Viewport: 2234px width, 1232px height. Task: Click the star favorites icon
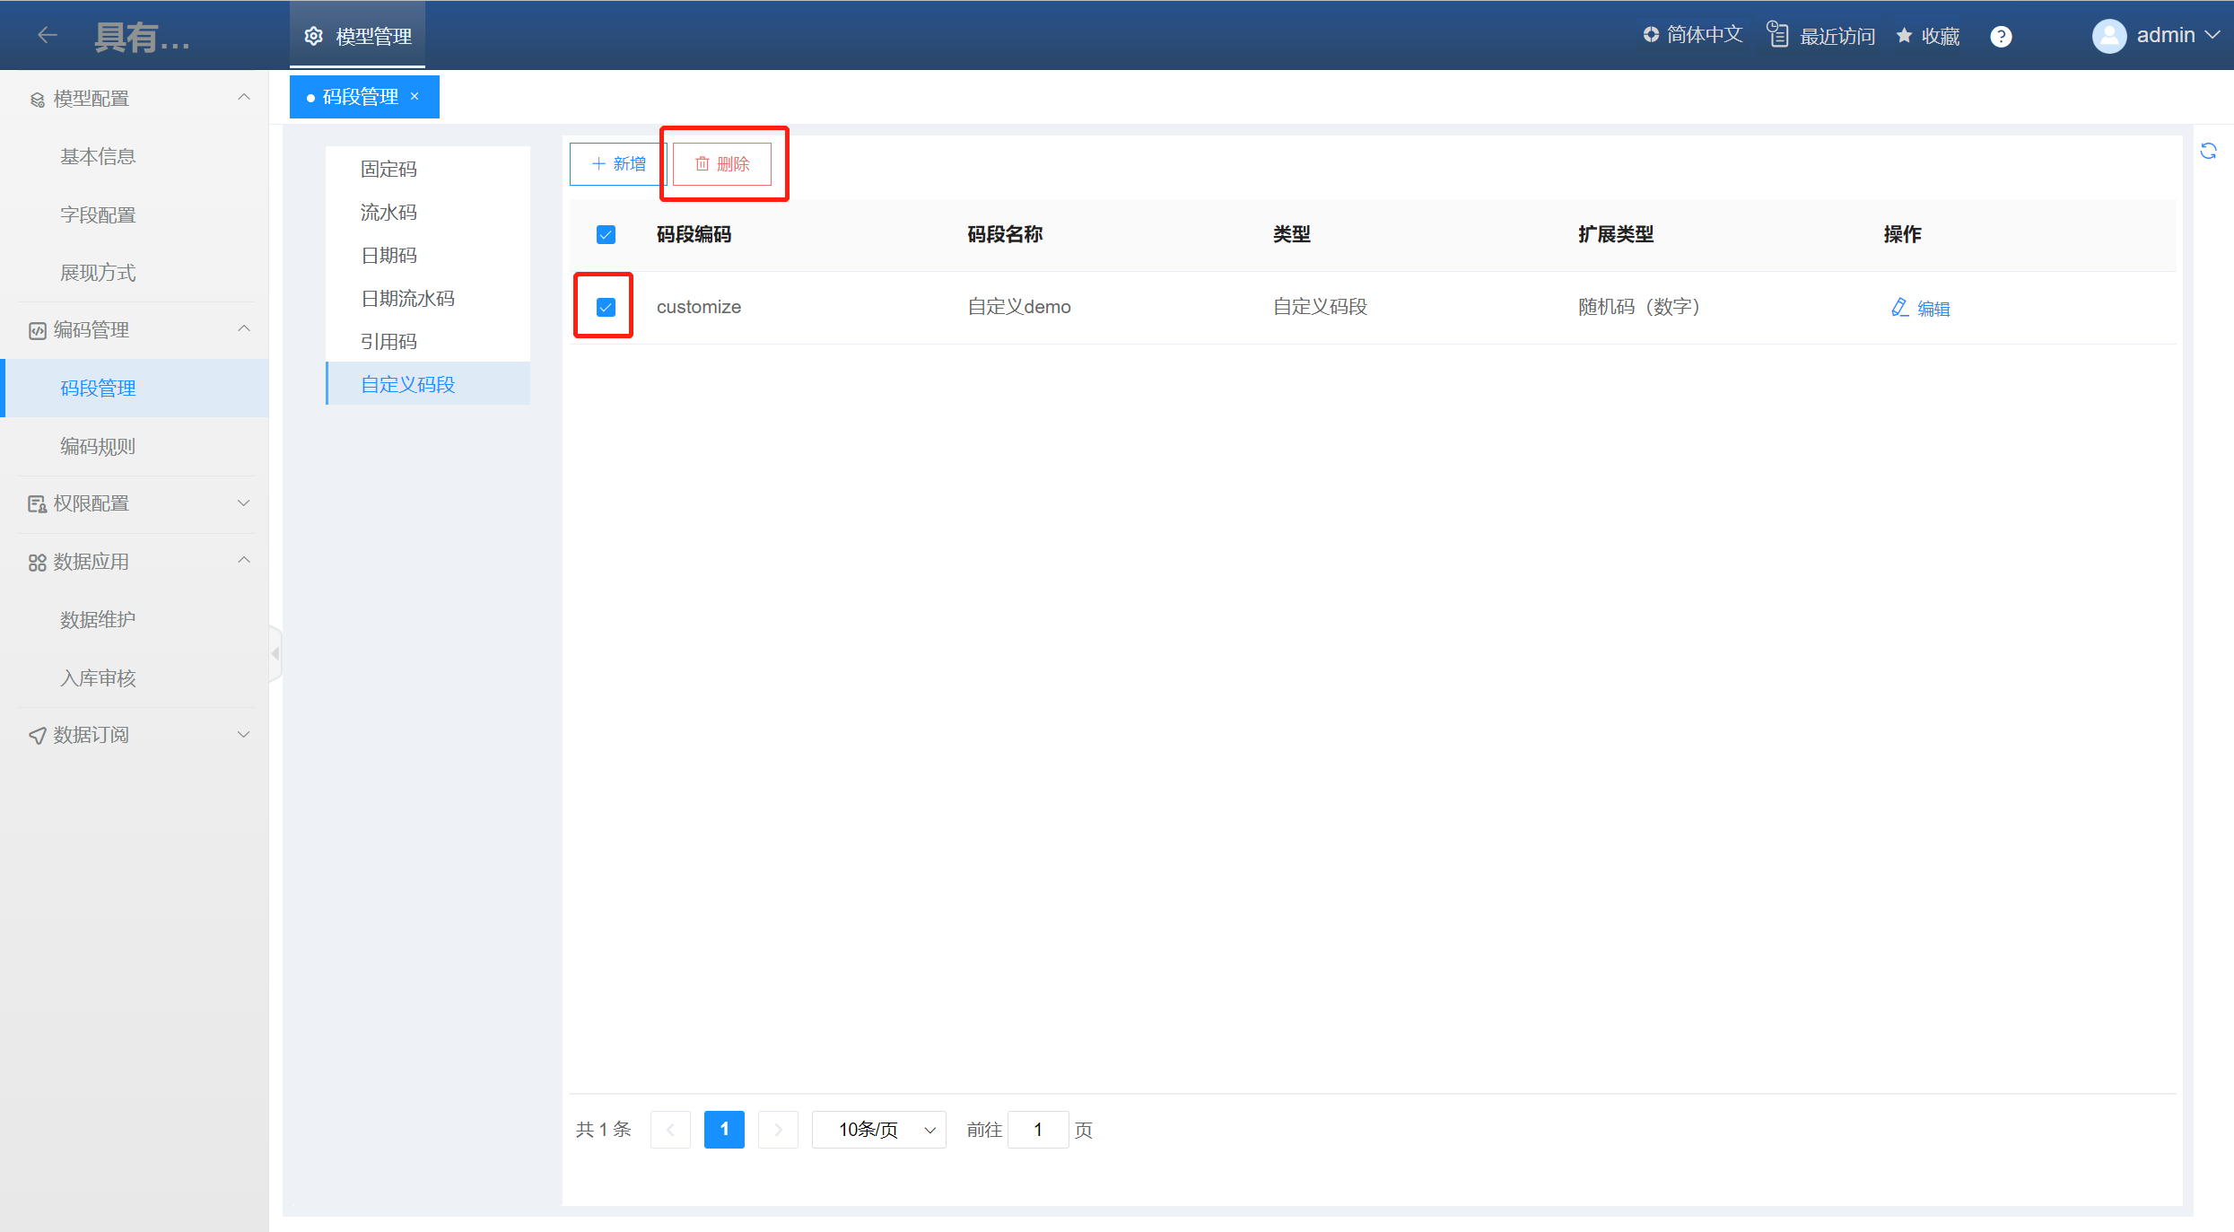1904,36
